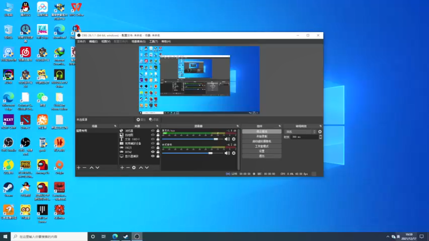This screenshot has width=429, height=241.
Task: Click the 启动虚拟摄像机 button
Action: click(x=262, y=141)
